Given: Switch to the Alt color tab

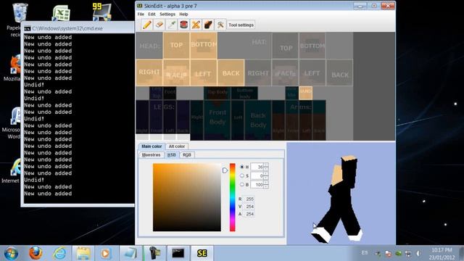Looking at the screenshot, I should pyautogui.click(x=177, y=146).
